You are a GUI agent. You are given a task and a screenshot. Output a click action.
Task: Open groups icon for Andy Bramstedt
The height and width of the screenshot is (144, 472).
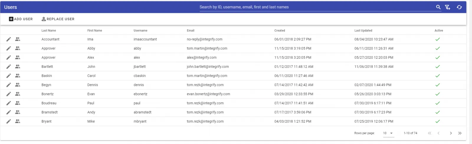pos(18,112)
